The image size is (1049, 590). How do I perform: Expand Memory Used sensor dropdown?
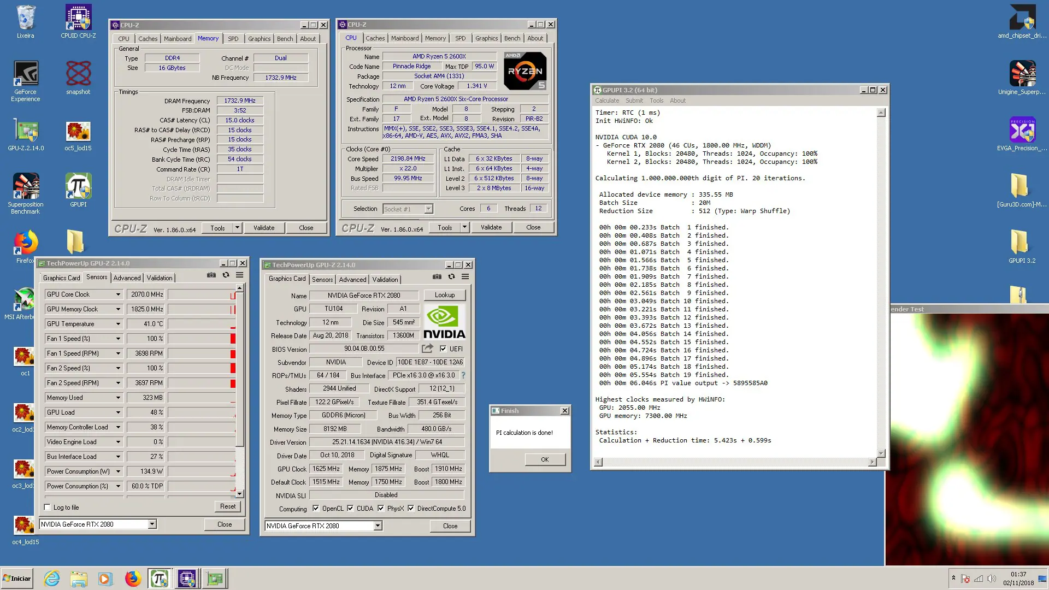coord(118,398)
